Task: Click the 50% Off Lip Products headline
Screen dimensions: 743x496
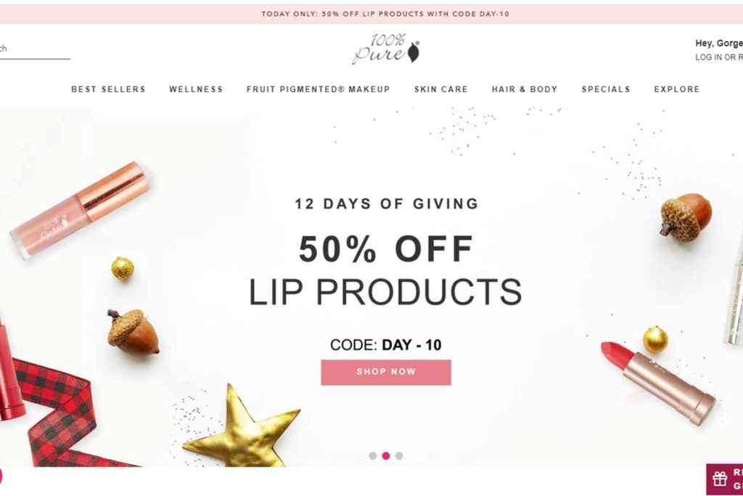Action: click(x=386, y=270)
